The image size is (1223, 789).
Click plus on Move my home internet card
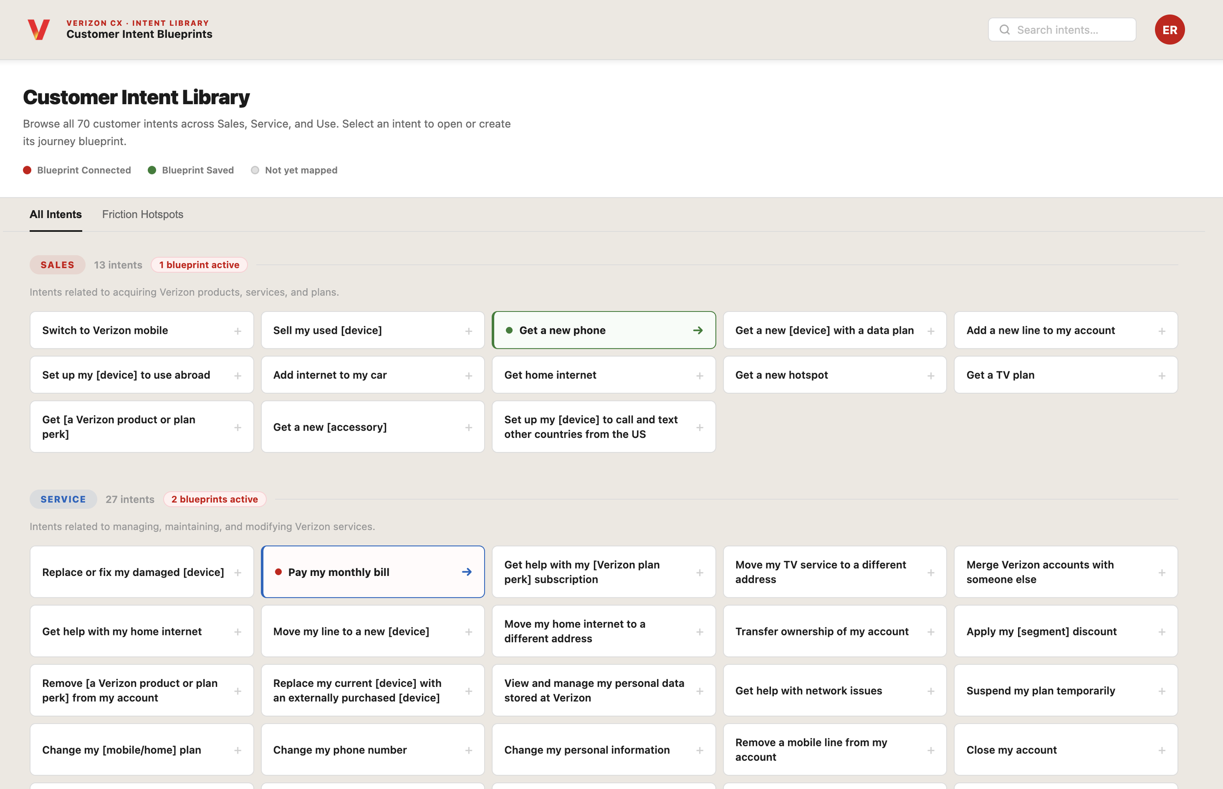pos(700,632)
